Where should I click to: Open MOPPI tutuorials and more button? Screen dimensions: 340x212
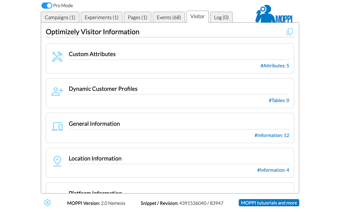pos(269,203)
